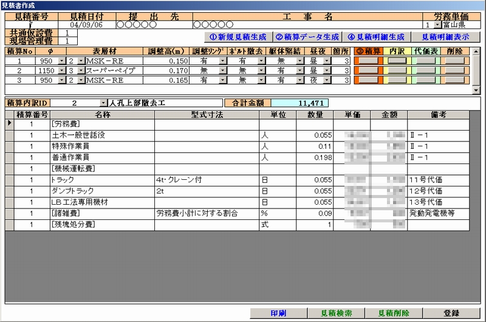Click the 見積削除 button

(393, 313)
